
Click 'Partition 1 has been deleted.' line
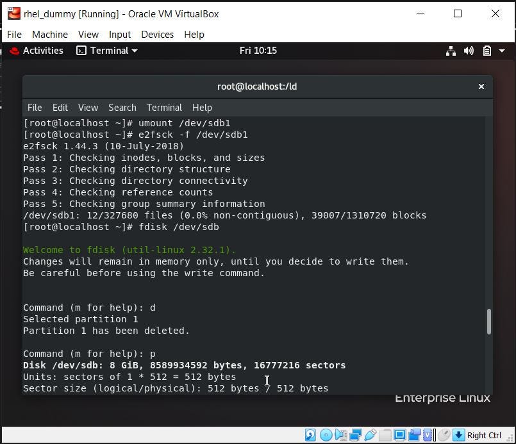106,331
